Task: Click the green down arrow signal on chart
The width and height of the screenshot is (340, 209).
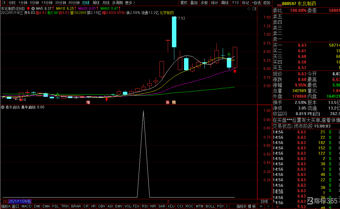Action: 229,54
